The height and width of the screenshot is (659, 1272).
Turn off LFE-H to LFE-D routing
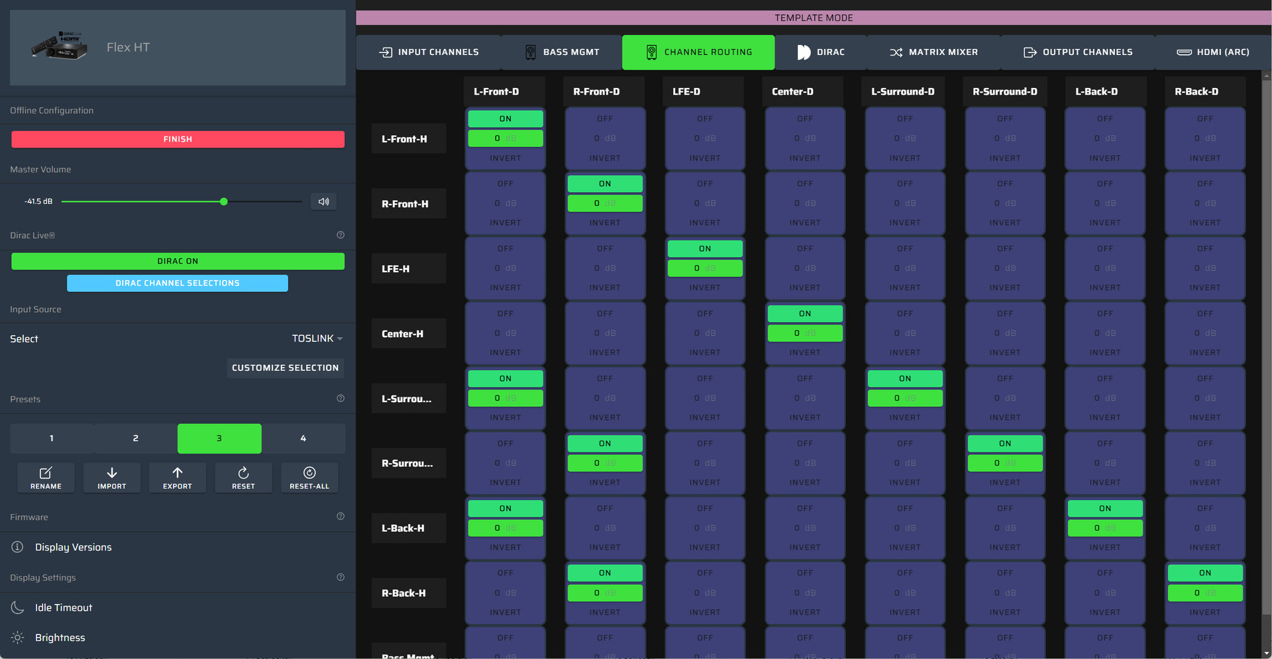point(705,248)
